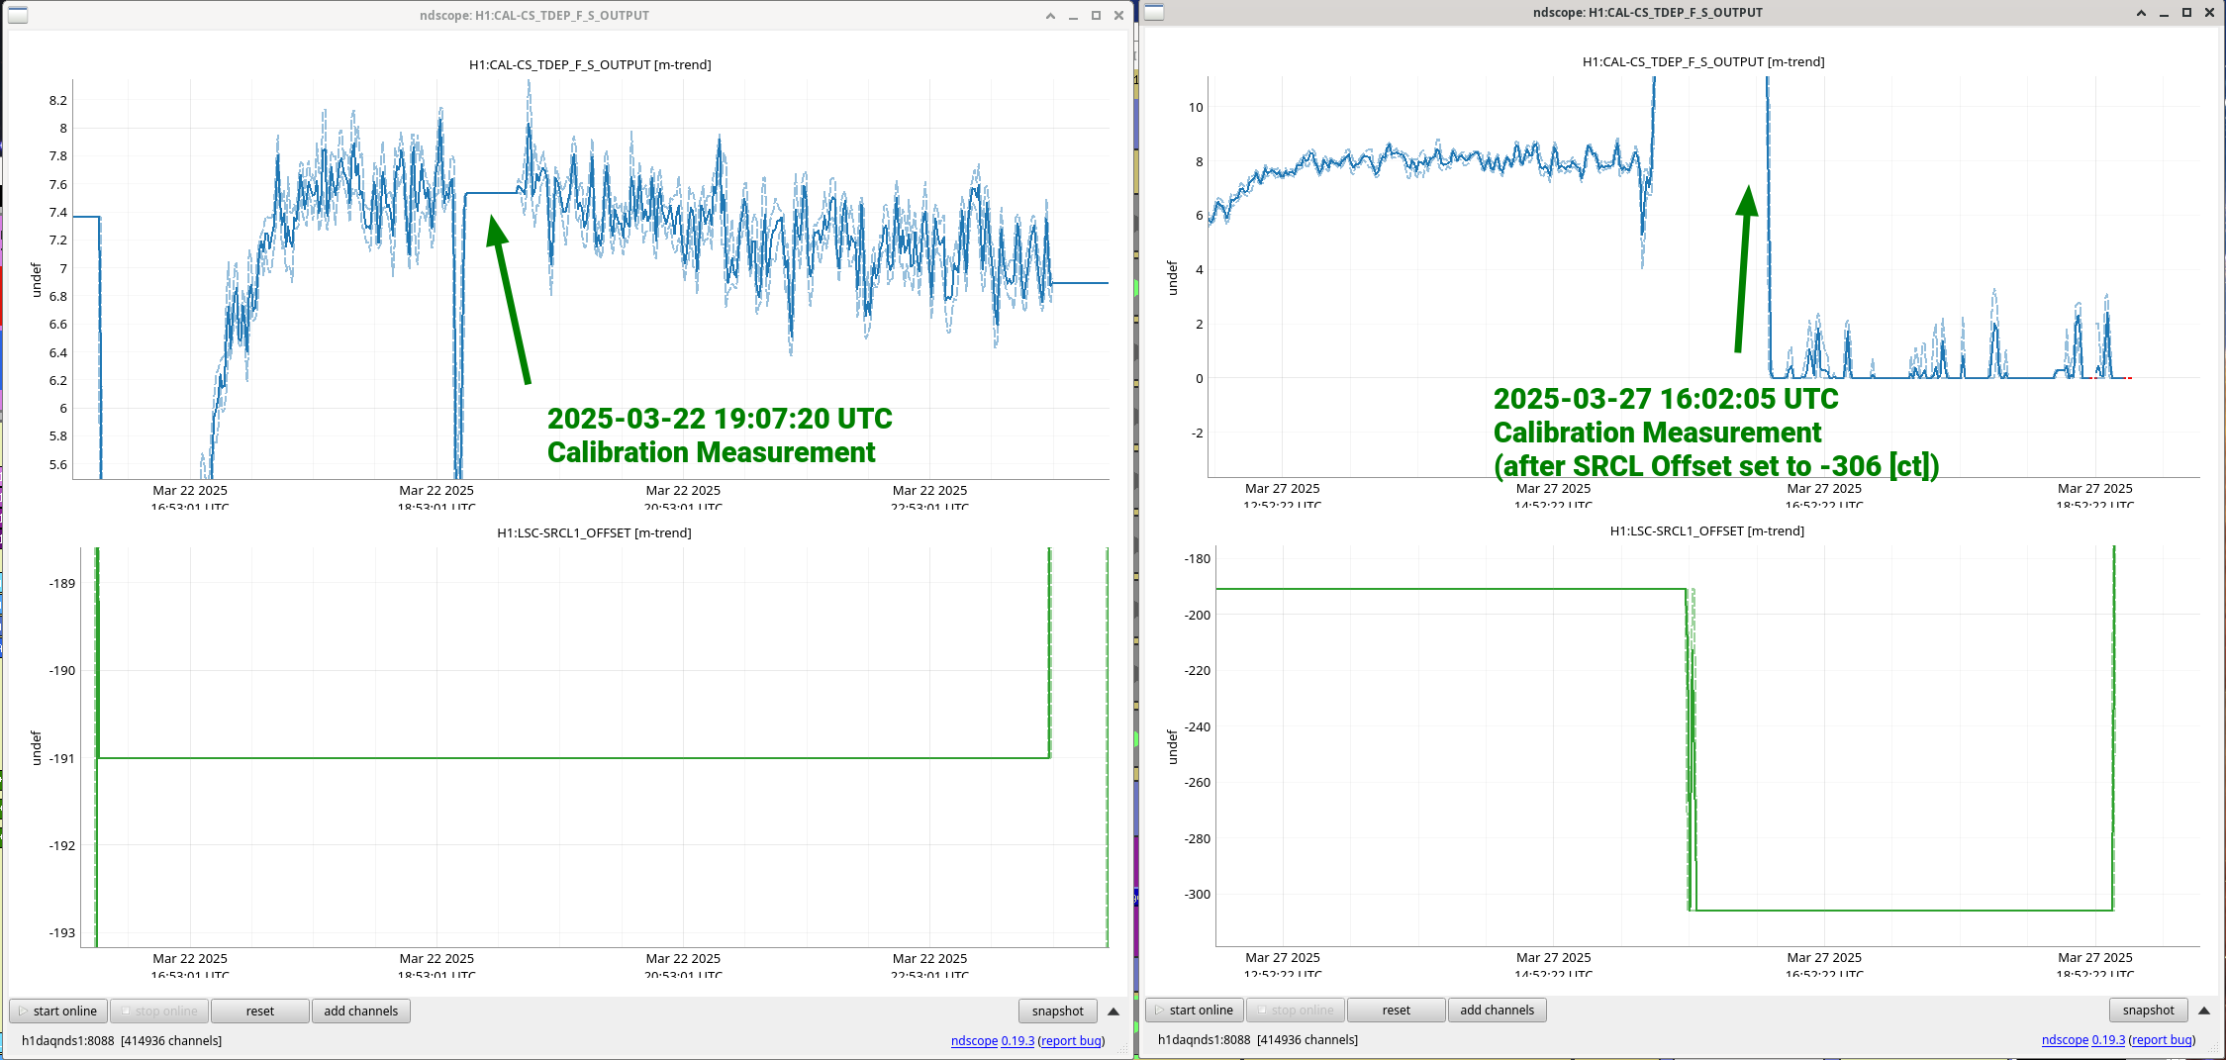Expand control panel triangle in right window

tap(2204, 1011)
